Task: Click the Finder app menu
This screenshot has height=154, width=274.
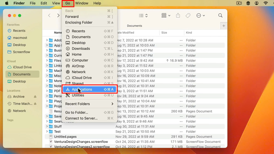Action: click(x=19, y=3)
